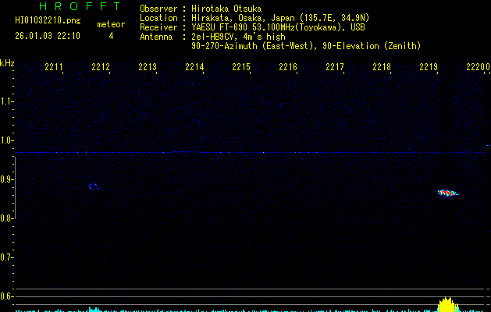Screen dimensions: 491x312
Task: Click the faint blue echo near 2212
Action: point(94,186)
